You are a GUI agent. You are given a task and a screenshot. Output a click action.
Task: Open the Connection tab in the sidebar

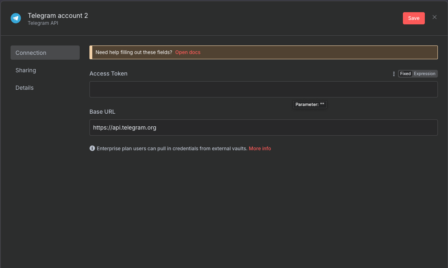coord(45,52)
